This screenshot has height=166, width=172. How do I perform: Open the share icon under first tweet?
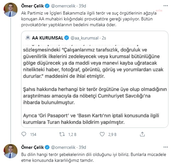click(x=142, y=134)
